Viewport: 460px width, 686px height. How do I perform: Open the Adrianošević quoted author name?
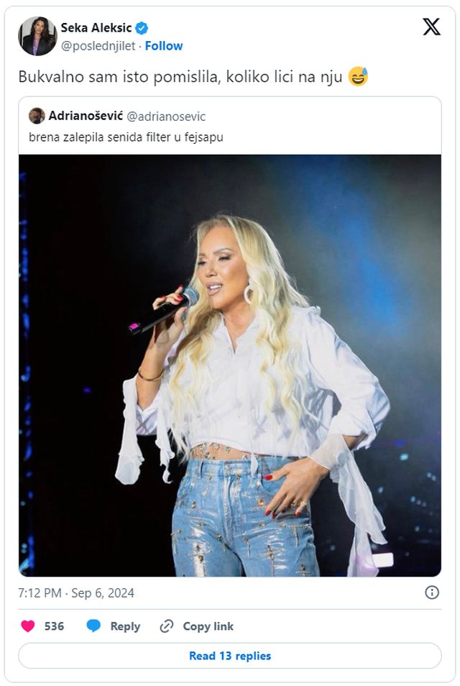pos(86,116)
